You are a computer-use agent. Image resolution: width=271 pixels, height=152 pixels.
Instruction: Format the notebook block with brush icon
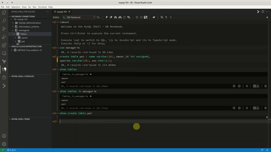tap(154, 17)
